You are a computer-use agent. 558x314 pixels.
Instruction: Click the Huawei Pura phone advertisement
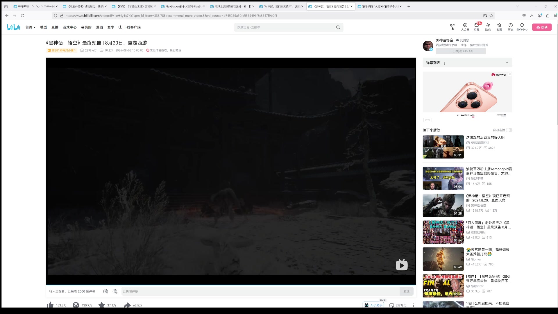click(x=467, y=94)
